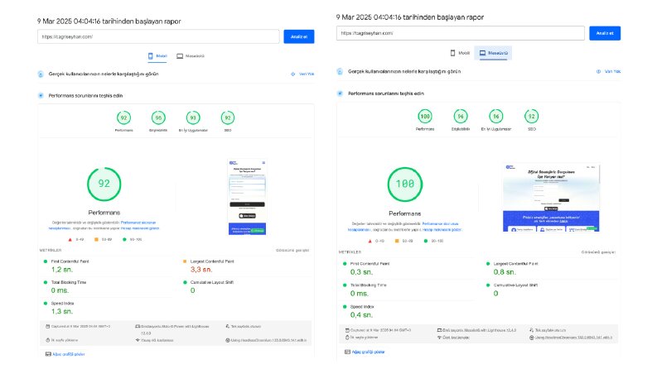Image resolution: width=657 pixels, height=369 pixels.
Task: Focus the URL field in the mobile report
Action: pyautogui.click(x=158, y=36)
